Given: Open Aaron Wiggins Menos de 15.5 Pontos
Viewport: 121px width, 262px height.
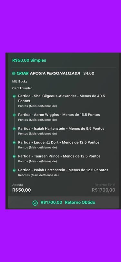Looking at the screenshot, I should (59, 115).
